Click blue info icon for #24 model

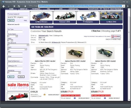click(75, 98)
